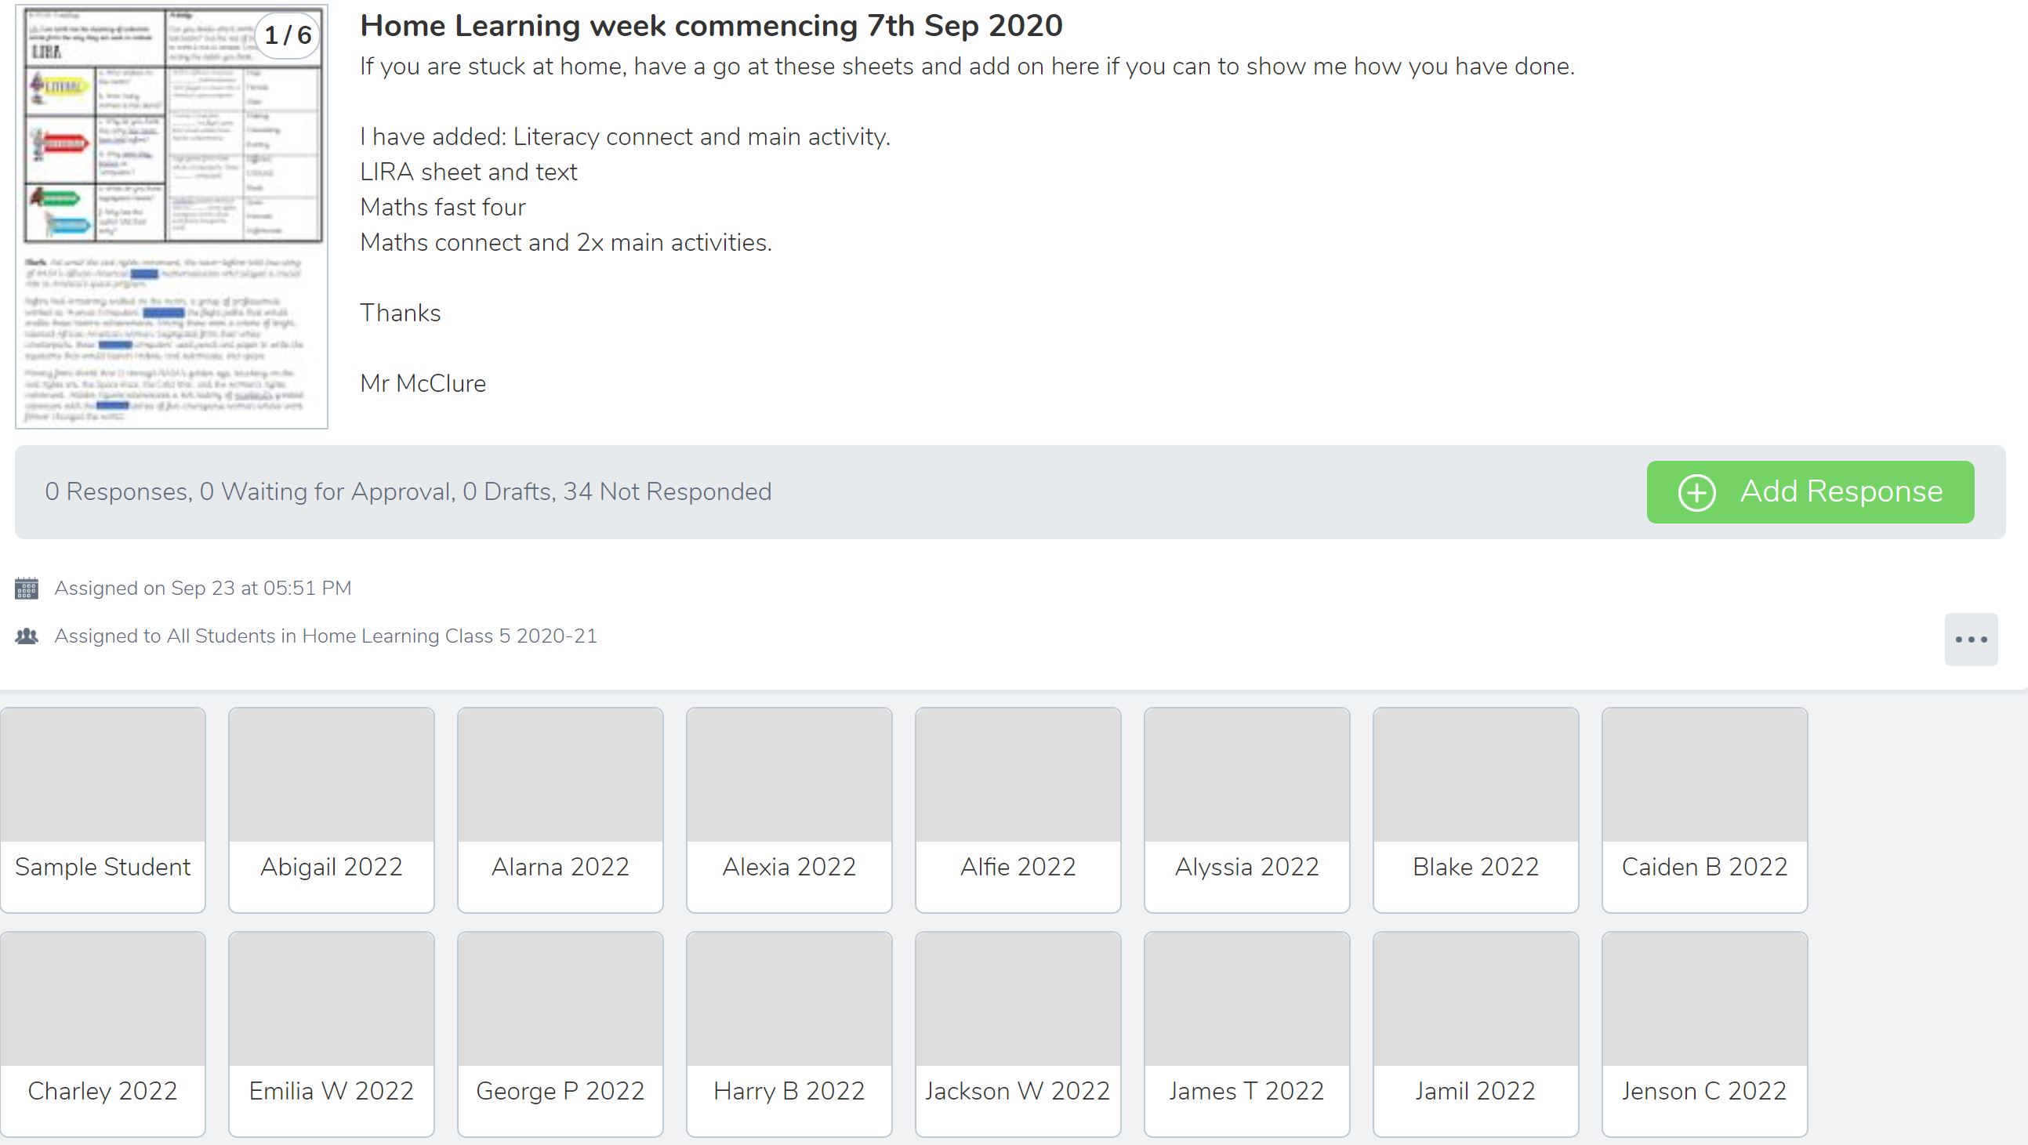Click the calendar icon beside assigned date
The image size is (2028, 1145).
pos(27,588)
